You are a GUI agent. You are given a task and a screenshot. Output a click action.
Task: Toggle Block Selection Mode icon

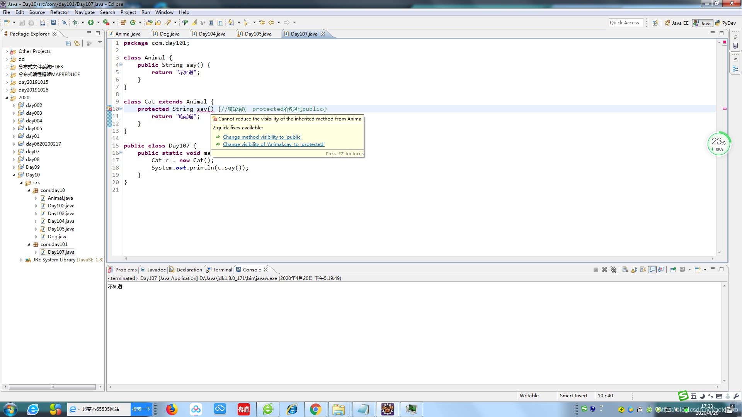point(211,22)
